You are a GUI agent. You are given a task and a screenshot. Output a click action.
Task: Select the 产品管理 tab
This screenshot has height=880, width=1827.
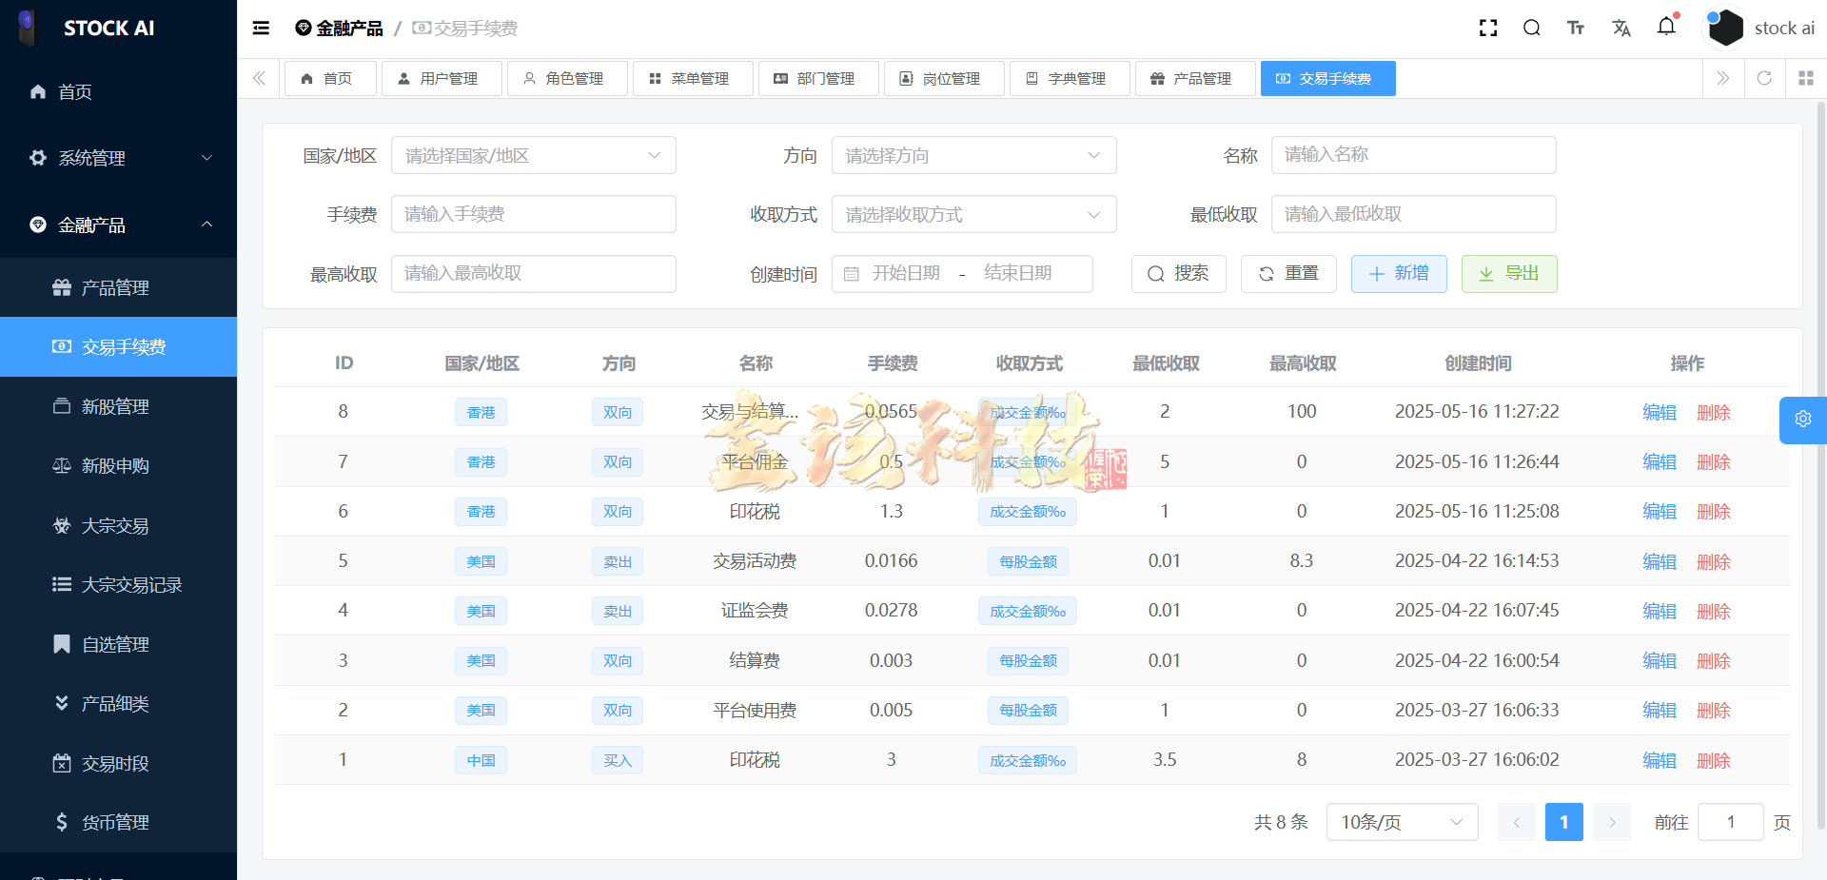[1195, 78]
